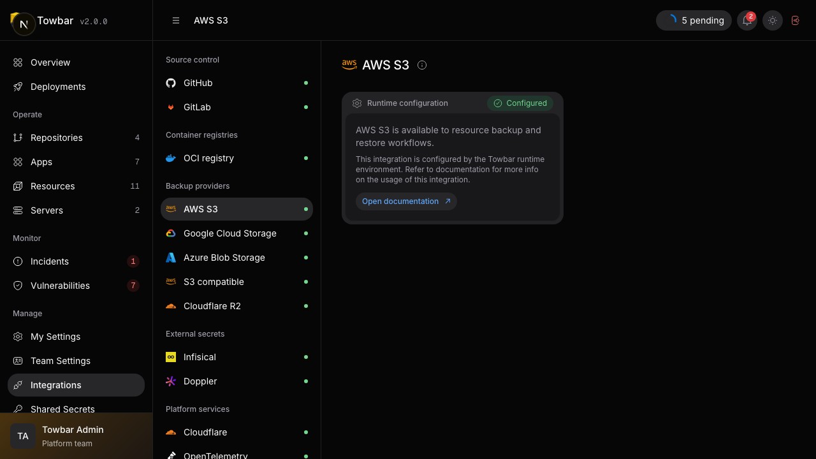Click the logout icon in top bar

[796, 20]
